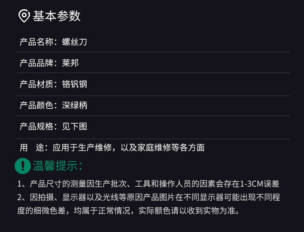Viewport: 304px width, 232px height.
Task: Click the second tip starting with 因拍摄
Action: click(148, 197)
